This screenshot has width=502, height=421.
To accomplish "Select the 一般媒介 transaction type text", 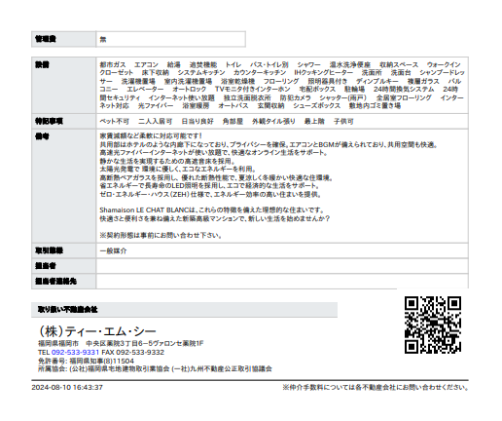I will pyautogui.click(x=113, y=250).
